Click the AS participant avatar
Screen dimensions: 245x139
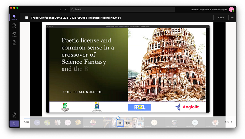(154, 123)
